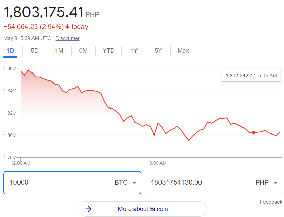
Task: Click the red data point marker at 5:05 AM
Action: click(254, 133)
